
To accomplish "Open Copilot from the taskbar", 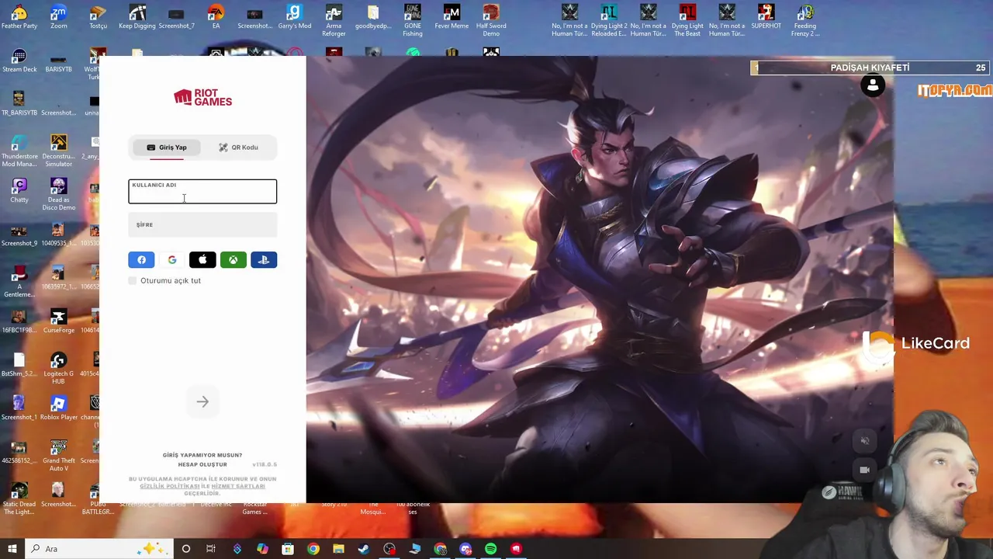I will click(x=262, y=549).
